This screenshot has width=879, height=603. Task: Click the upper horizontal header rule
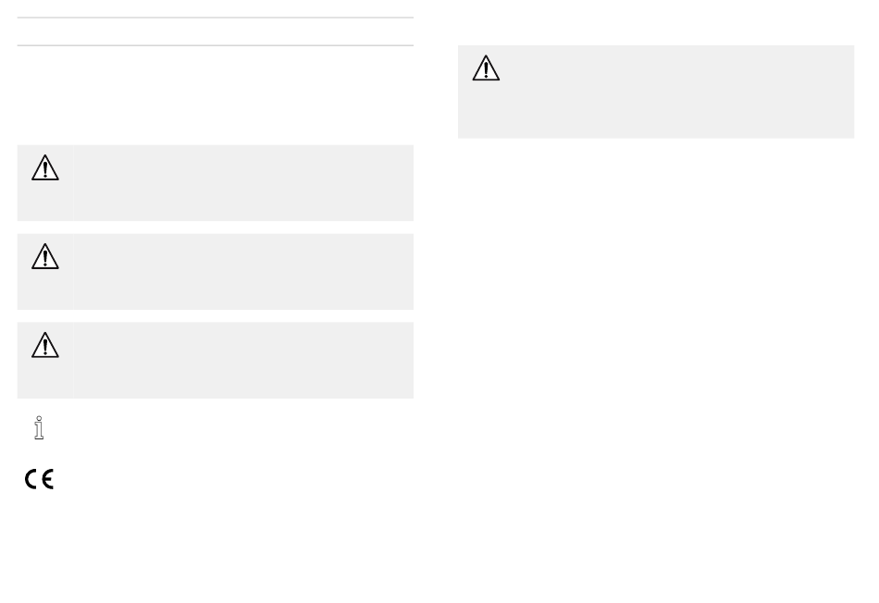pyautogui.click(x=216, y=18)
